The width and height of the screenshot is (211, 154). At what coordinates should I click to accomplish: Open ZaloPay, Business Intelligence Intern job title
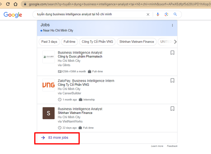[86, 81]
